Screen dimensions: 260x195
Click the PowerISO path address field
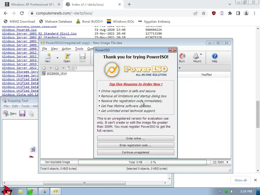point(84,68)
